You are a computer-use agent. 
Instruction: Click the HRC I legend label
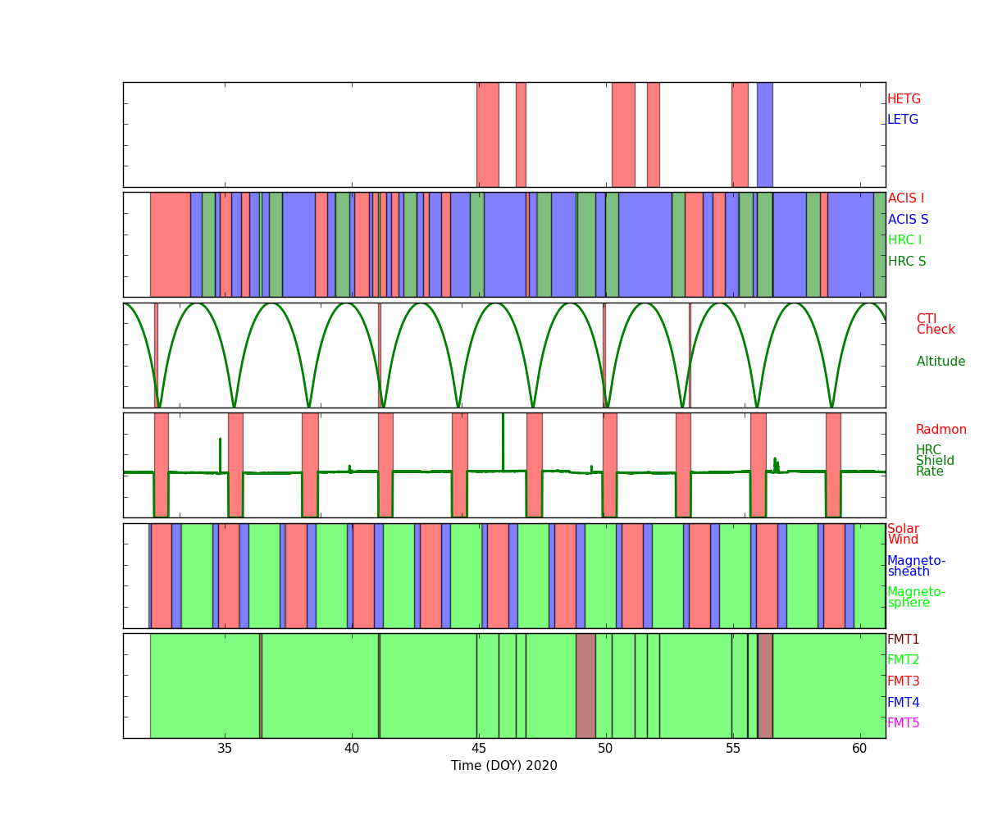(x=904, y=240)
